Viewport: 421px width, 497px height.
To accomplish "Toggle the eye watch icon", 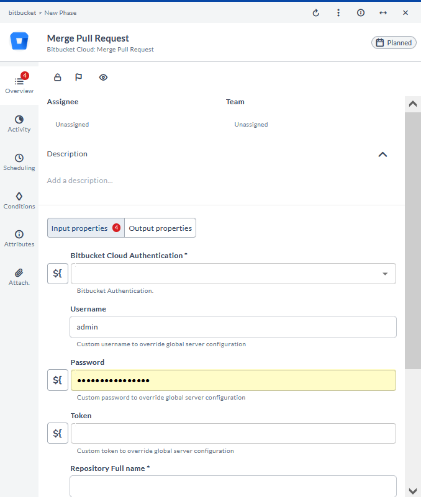I will [103, 78].
